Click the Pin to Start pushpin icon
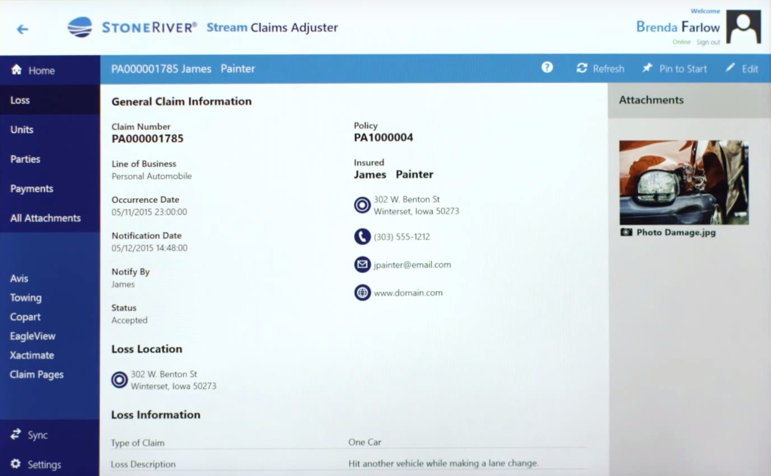Image resolution: width=771 pixels, height=476 pixels. [x=648, y=68]
